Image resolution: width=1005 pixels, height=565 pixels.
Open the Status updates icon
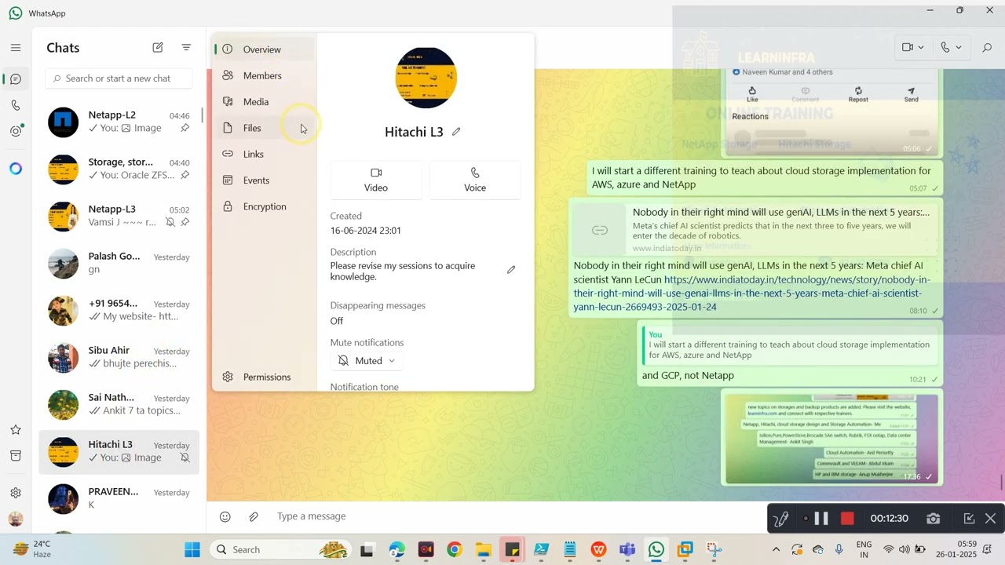(x=16, y=131)
